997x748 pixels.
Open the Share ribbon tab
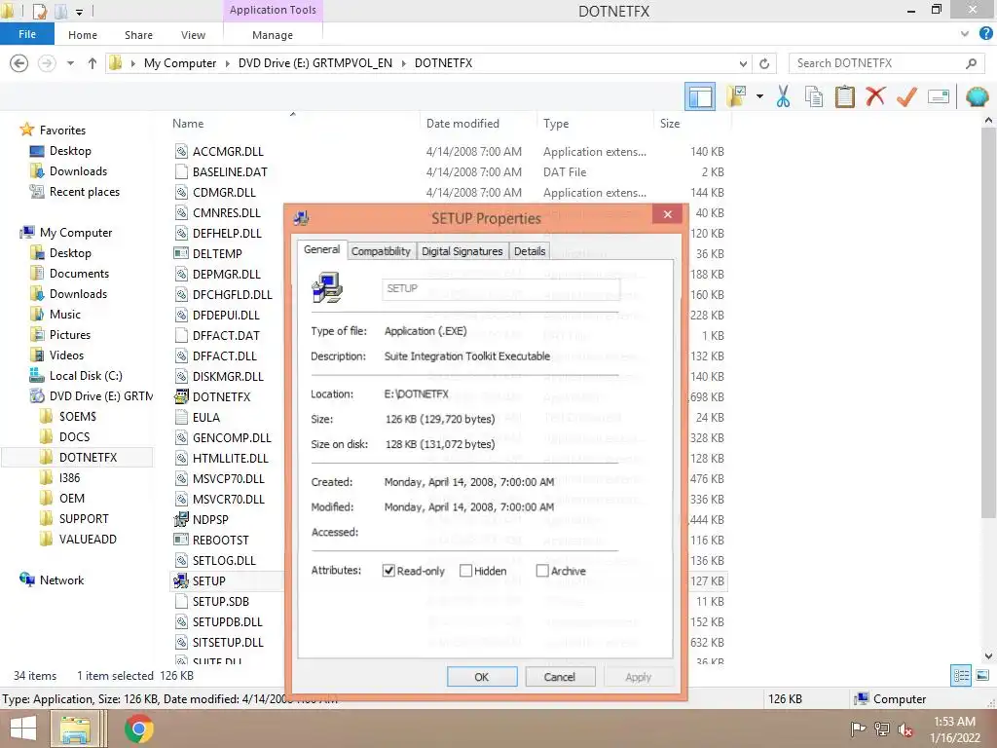pyautogui.click(x=138, y=35)
